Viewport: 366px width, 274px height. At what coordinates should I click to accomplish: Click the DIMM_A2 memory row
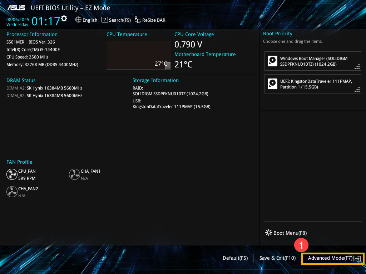click(x=44, y=88)
